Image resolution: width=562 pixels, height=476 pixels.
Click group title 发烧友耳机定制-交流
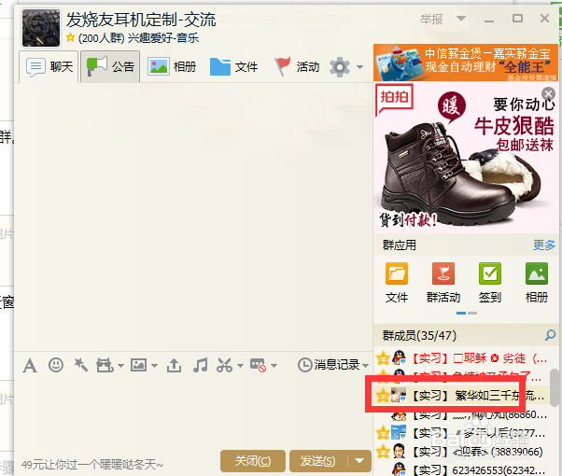click(x=141, y=20)
